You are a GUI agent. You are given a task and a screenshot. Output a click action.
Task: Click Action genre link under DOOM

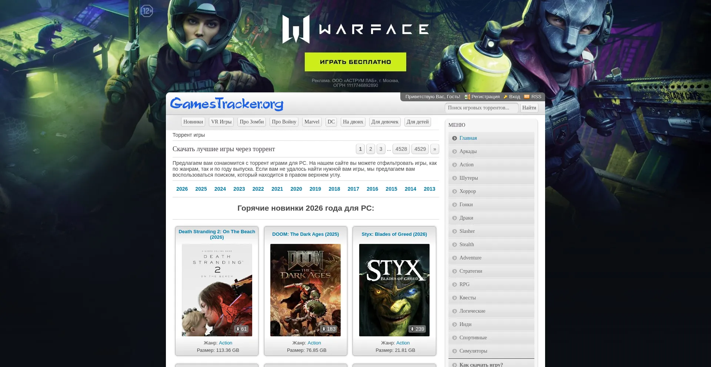tap(314, 343)
